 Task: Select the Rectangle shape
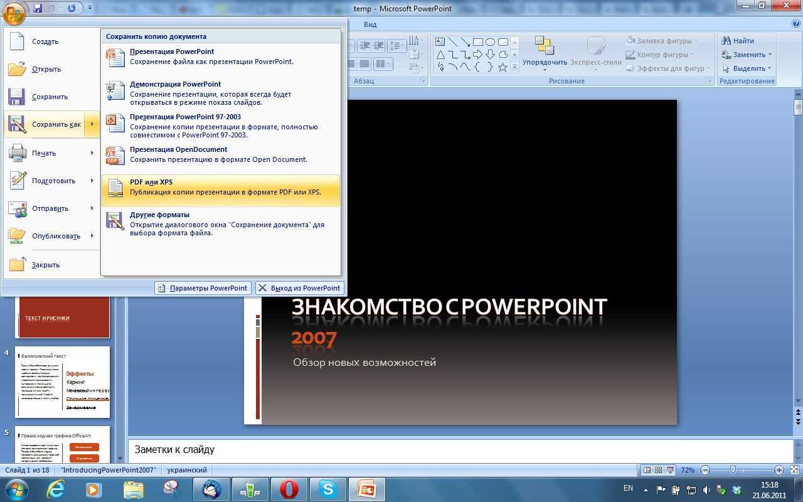click(x=478, y=42)
